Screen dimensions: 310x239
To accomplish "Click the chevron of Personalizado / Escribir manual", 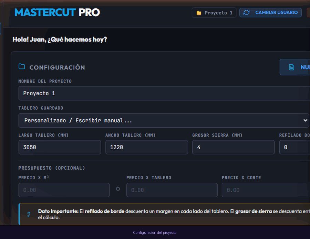I will click(x=305, y=120).
